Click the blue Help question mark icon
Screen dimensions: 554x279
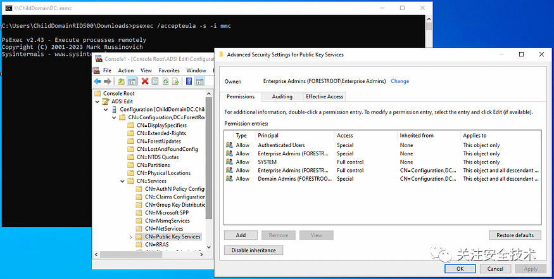189,81
